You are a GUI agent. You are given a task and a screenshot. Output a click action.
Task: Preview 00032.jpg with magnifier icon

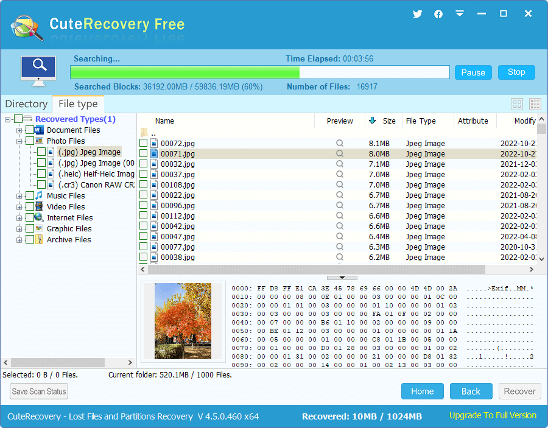coord(339,164)
